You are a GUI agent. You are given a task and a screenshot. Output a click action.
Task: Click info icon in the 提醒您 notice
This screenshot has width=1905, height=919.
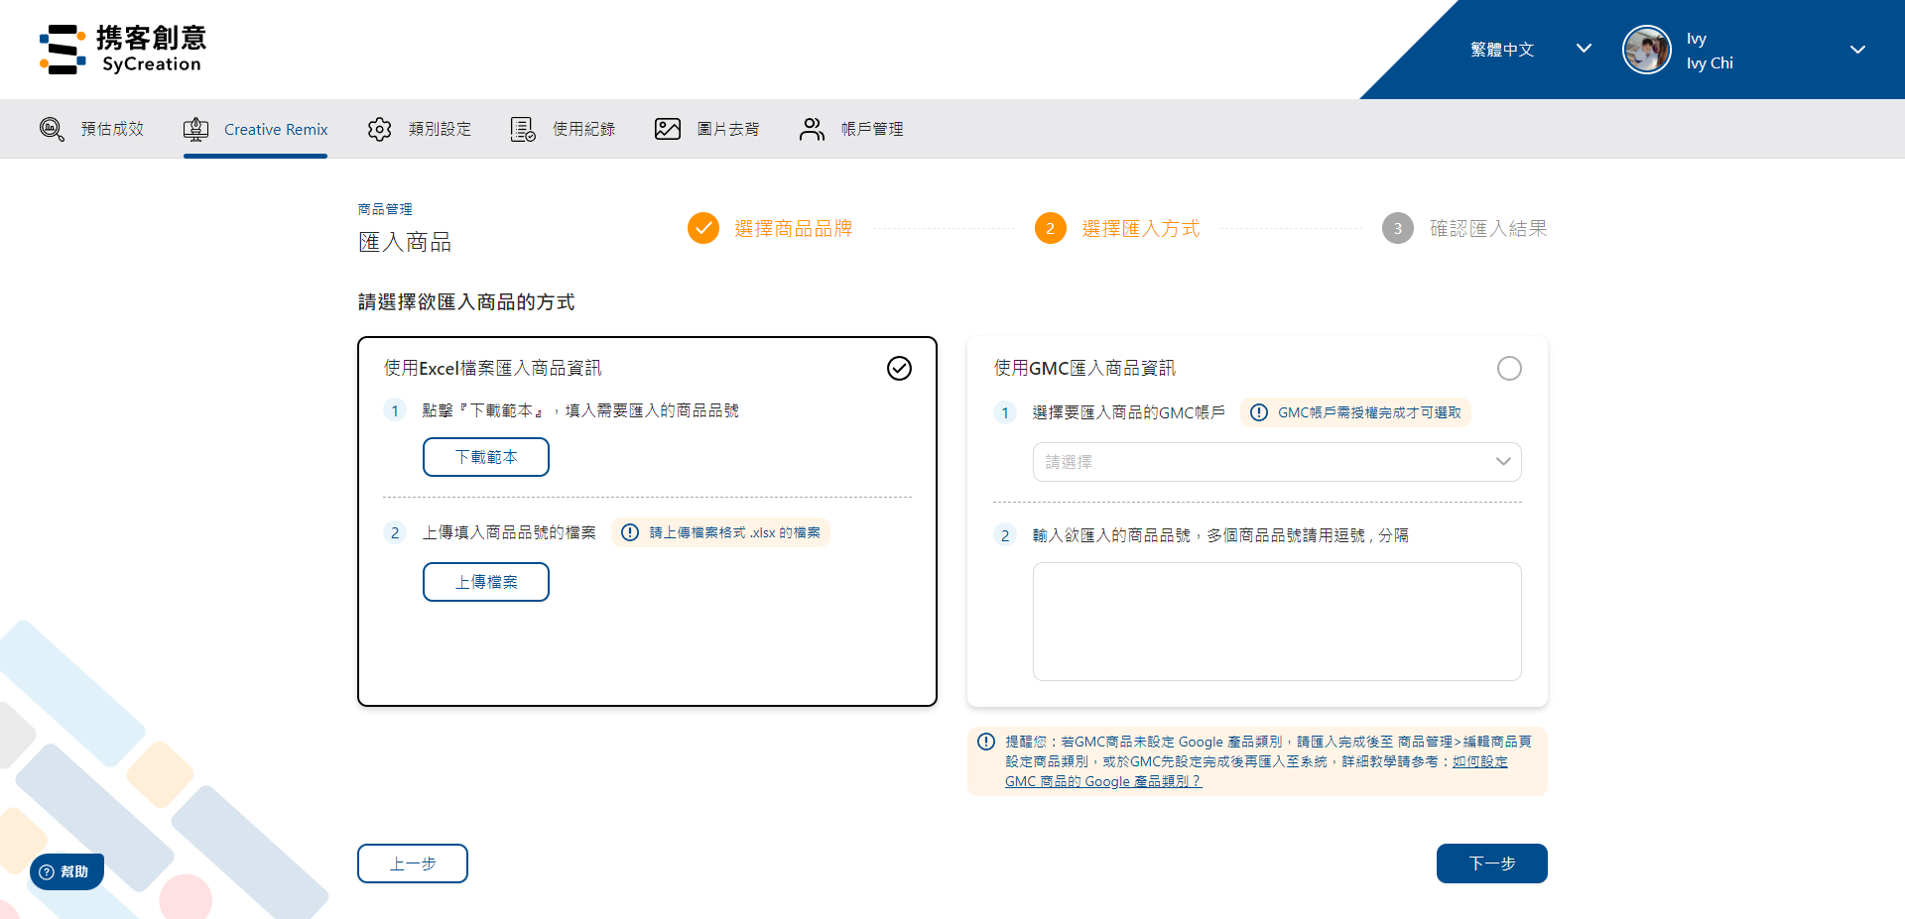[x=986, y=742]
